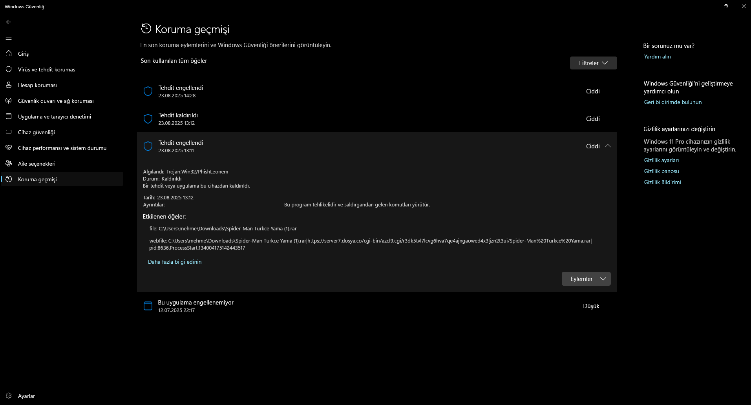Click the Tarih: 23.08.2025 13:12 text
751x405 pixels.
pos(168,197)
